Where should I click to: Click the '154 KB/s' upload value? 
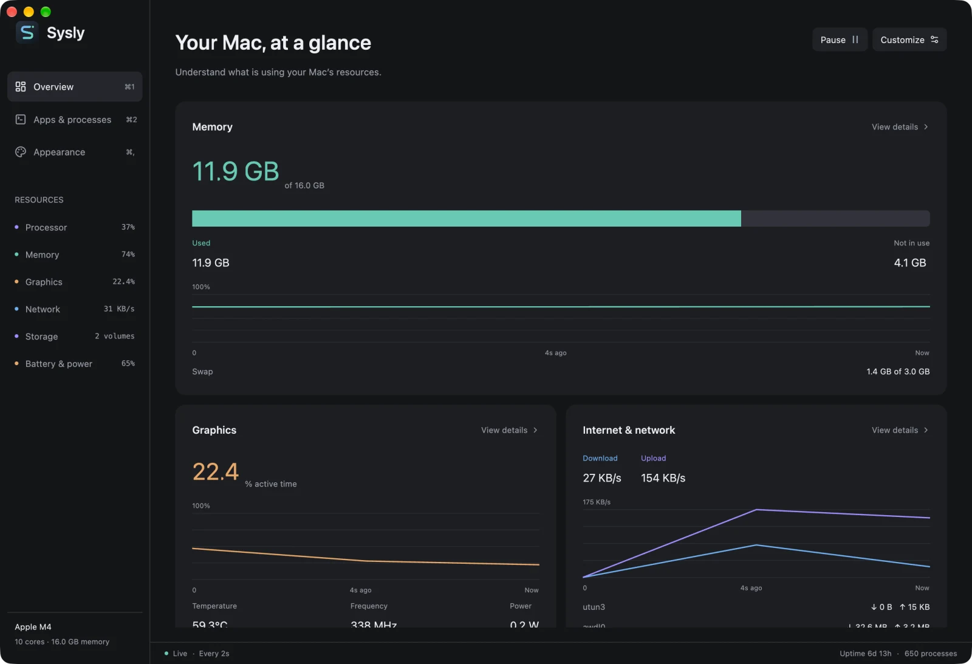click(x=663, y=478)
